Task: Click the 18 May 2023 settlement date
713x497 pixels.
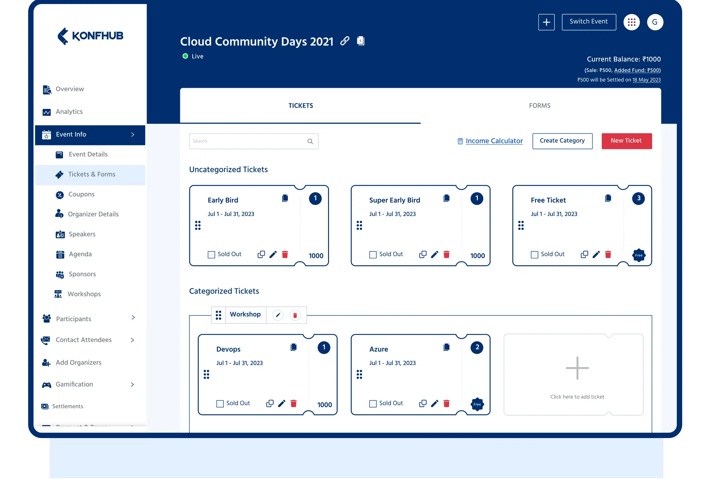Action: [646, 80]
